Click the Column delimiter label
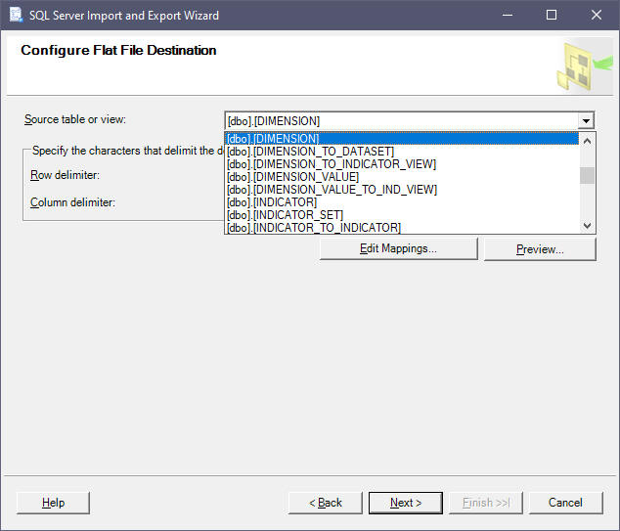Image resolution: width=620 pixels, height=531 pixels. click(72, 202)
